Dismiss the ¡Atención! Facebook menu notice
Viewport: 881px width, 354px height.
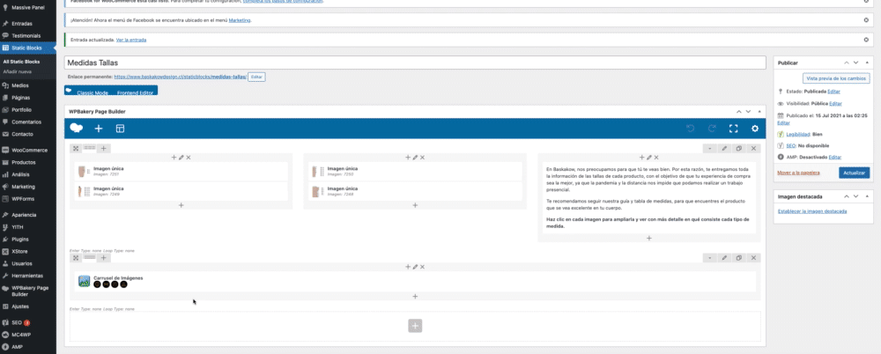tap(866, 19)
